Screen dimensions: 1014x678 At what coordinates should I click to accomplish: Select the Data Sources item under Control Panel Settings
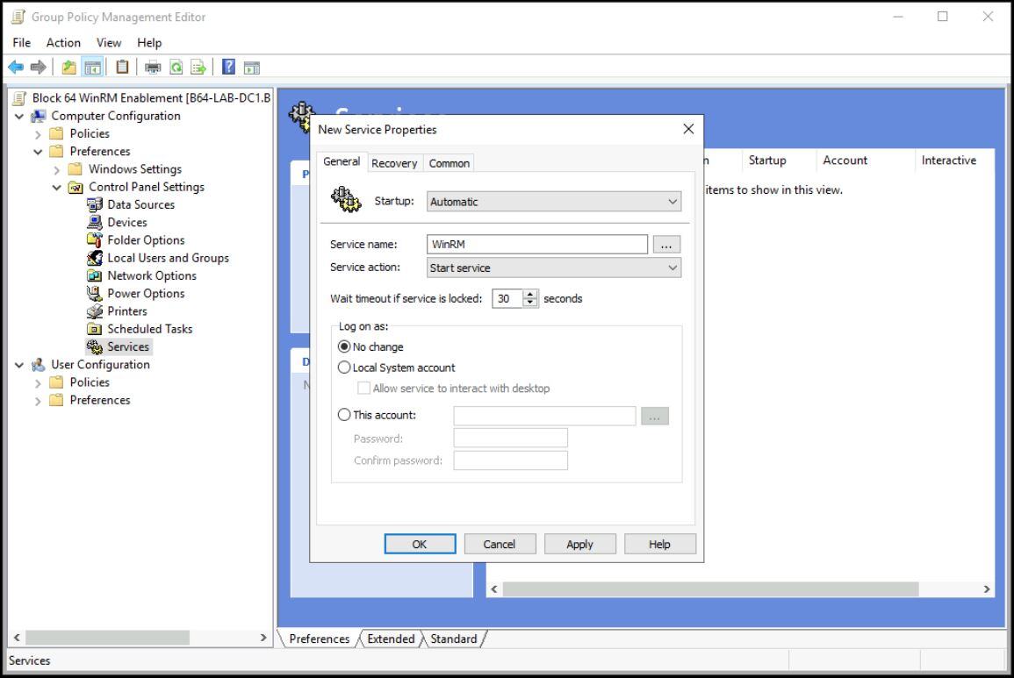click(x=140, y=204)
